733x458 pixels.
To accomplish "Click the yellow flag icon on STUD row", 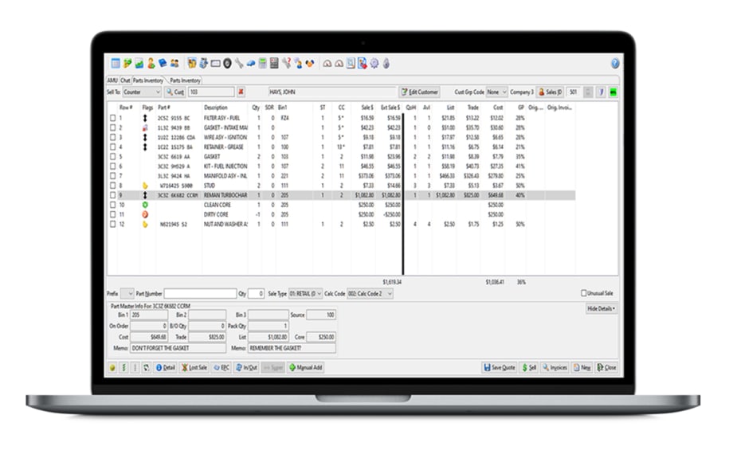I will [145, 186].
